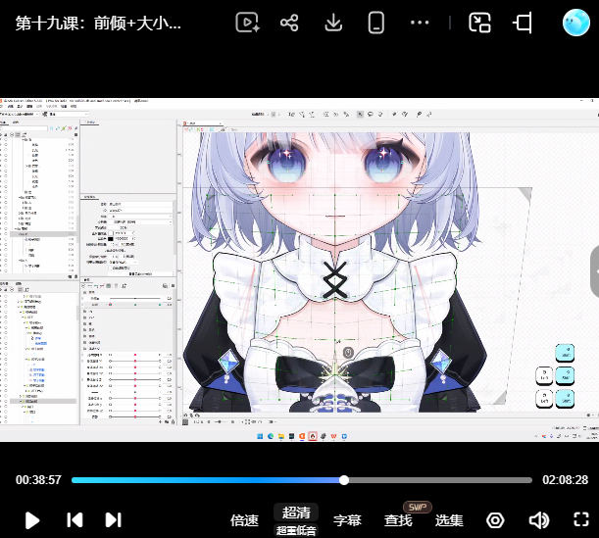Download the video using the download icon

coord(333,23)
